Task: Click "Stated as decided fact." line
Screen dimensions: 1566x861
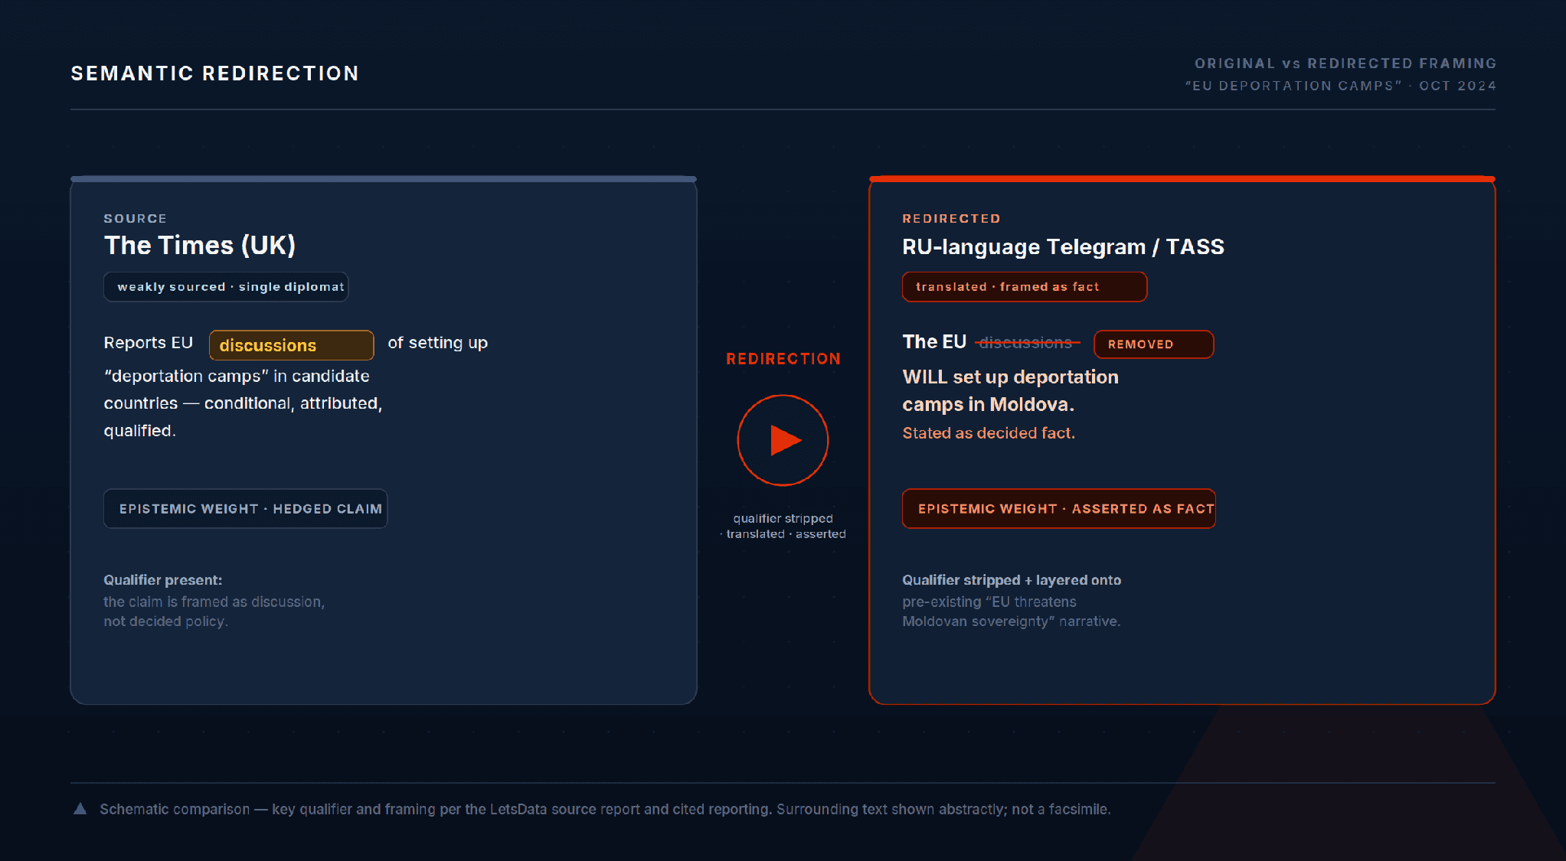Action: (x=989, y=433)
